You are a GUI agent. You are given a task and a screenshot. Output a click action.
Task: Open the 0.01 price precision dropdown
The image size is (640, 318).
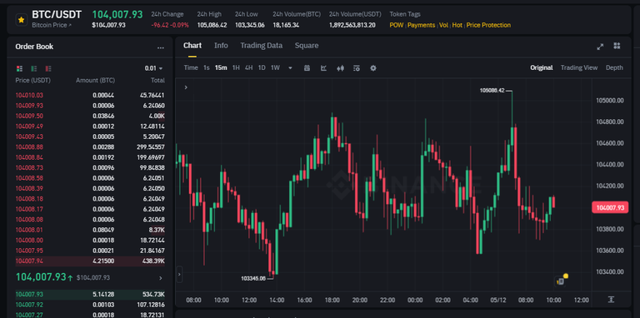154,68
